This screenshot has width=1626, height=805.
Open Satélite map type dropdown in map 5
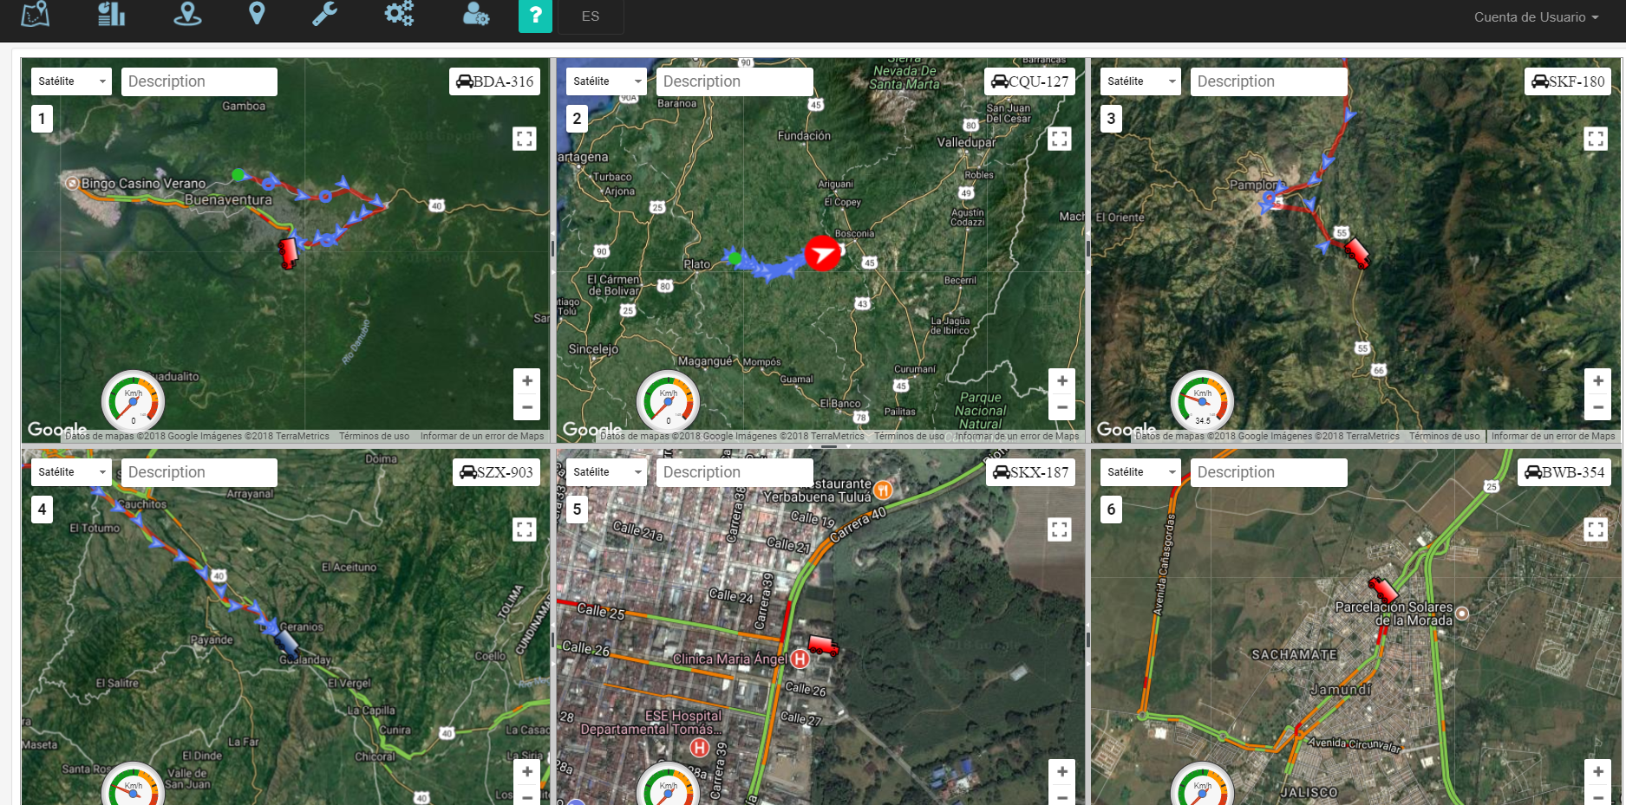(x=607, y=472)
